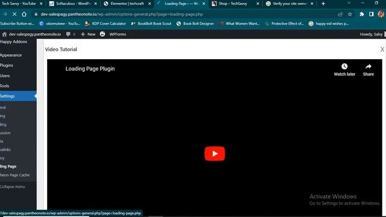The width and height of the screenshot is (386, 217).
Task: Play the Loading Page Plugin video
Action: click(x=215, y=154)
